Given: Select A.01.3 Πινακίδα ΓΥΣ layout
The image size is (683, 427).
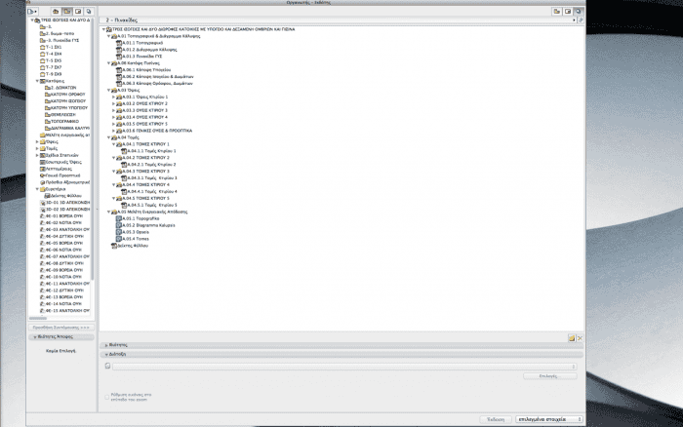Looking at the screenshot, I should point(139,57).
